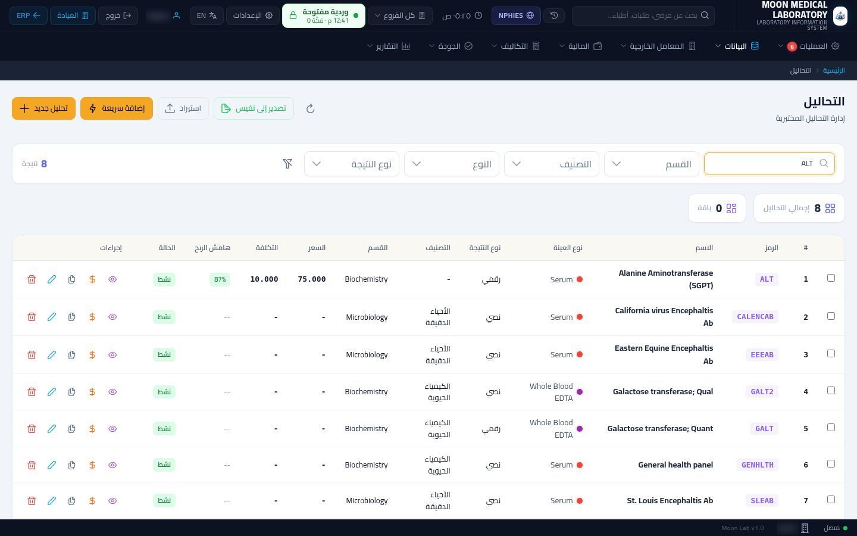Edit the GENHLTH row with pencil icon
The image size is (857, 536).
52,465
